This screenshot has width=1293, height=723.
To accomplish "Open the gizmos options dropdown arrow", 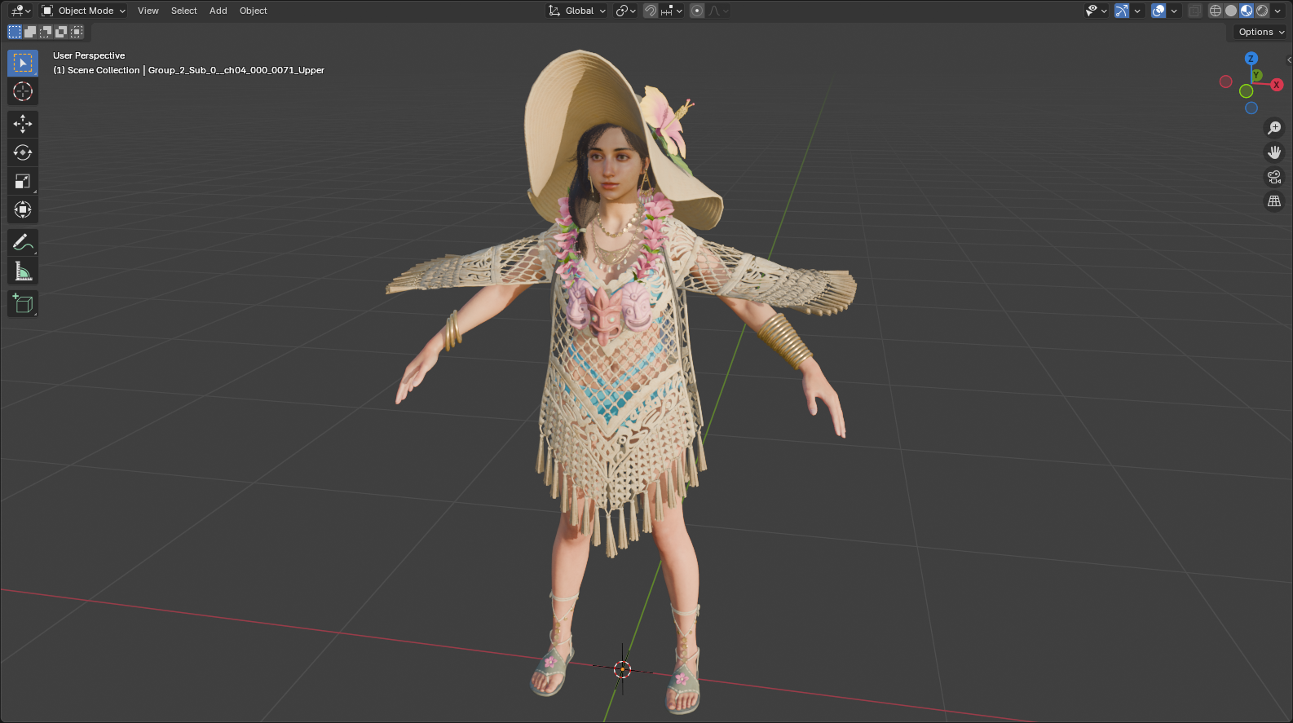I will pyautogui.click(x=1137, y=11).
